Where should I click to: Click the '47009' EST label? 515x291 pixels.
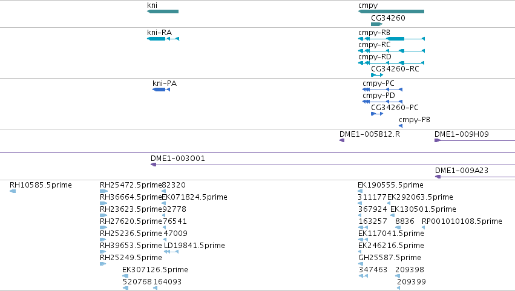(175, 234)
